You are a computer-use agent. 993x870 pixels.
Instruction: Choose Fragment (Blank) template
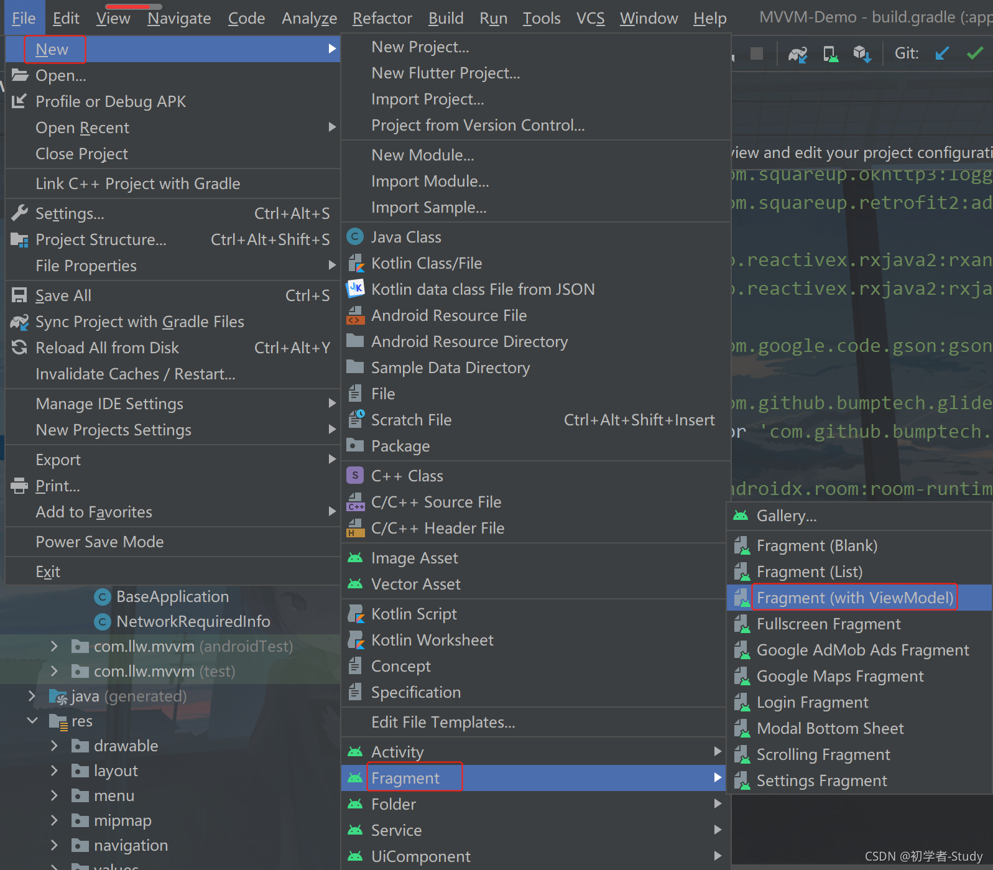coord(859,545)
